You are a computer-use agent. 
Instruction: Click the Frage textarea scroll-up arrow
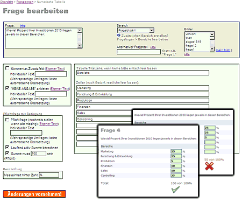[80, 31]
